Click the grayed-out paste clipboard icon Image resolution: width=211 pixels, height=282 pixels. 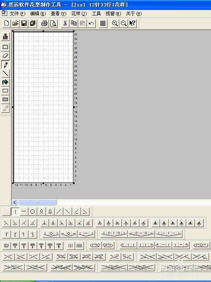[x=82, y=24]
